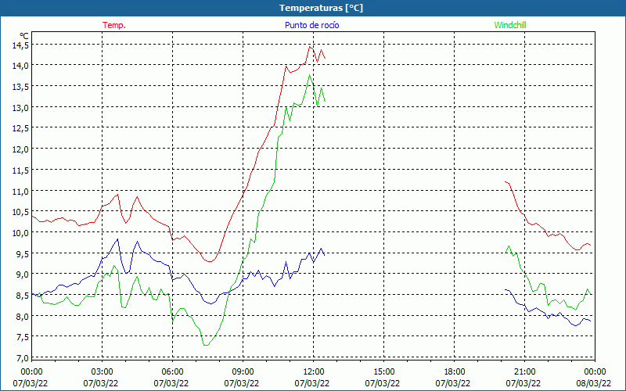Click the "7,5" y-axis value
Screen dimensions: 626x391
pos(23,337)
